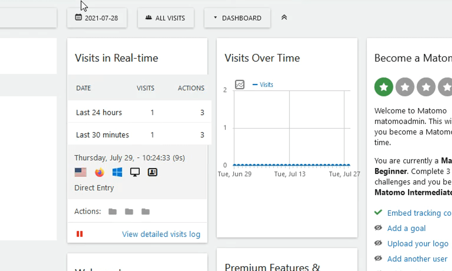Open the visitor profile card icon
The image size is (452, 271).
point(153,172)
